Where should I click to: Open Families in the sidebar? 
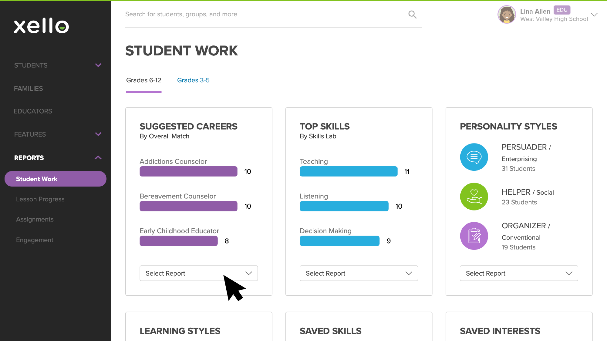[x=29, y=88]
